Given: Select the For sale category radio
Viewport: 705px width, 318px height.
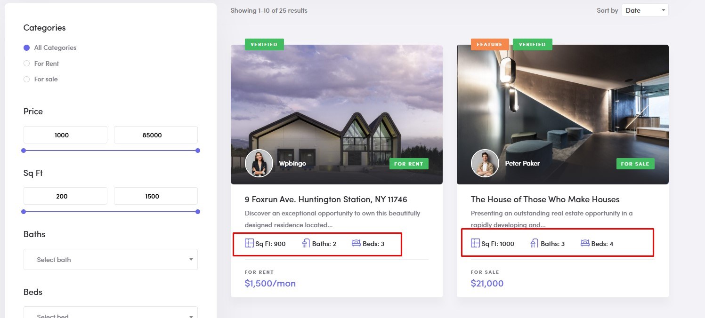Looking at the screenshot, I should [x=26, y=79].
